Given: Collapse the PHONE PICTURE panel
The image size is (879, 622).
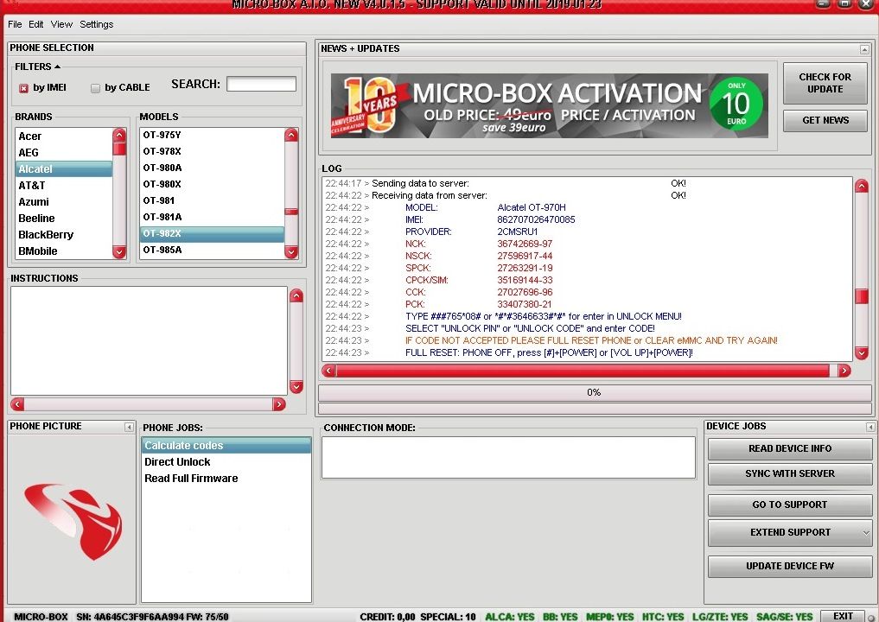Looking at the screenshot, I should (x=129, y=427).
